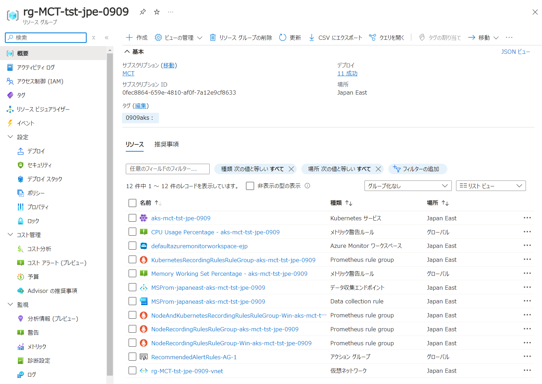542x384 pixels.
Task: Mark resource group as favorite star
Action: (x=157, y=12)
